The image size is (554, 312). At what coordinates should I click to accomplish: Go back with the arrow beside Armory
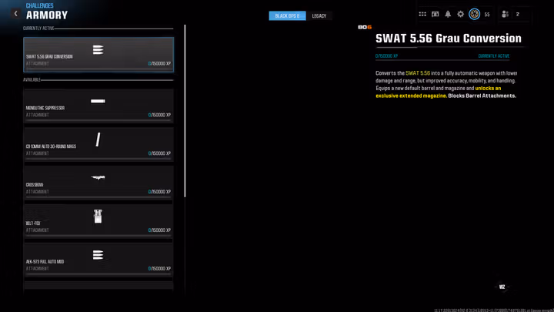pos(15,14)
